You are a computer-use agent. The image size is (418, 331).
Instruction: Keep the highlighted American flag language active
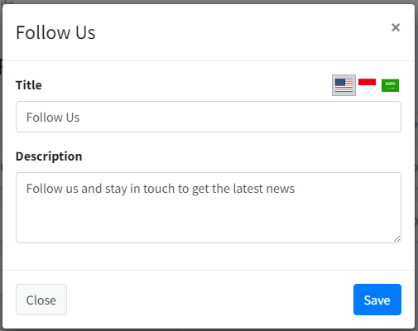tap(344, 85)
